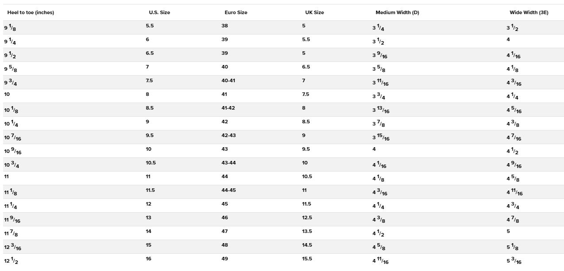Click the 'Medium Width (D)' column header
The height and width of the screenshot is (271, 564).
click(x=397, y=12)
